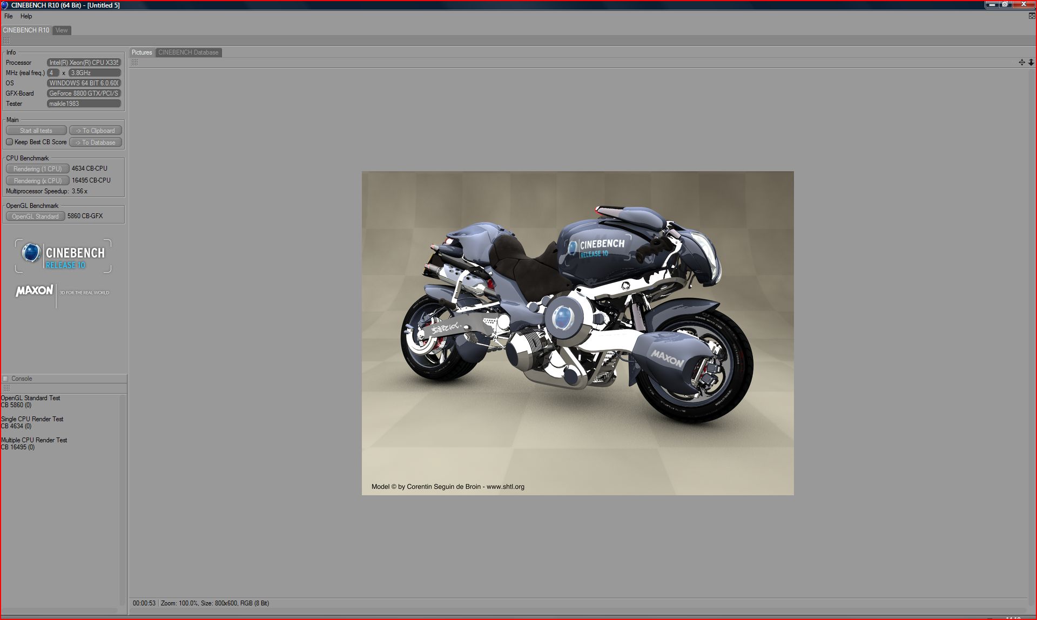Switch to the CINEBENCH Database tab
This screenshot has height=620, width=1037.
pyautogui.click(x=188, y=52)
